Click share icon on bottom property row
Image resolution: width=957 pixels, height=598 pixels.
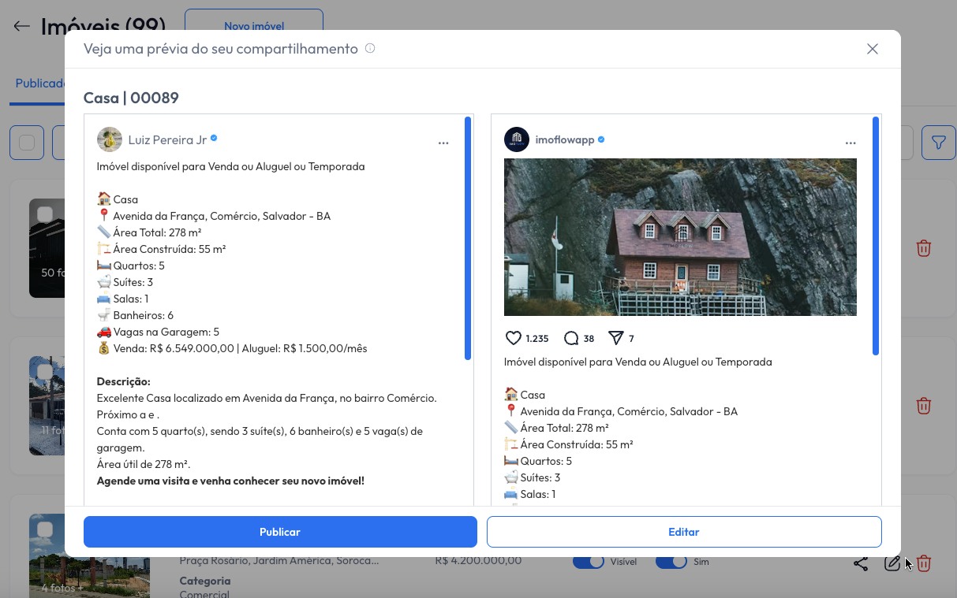(861, 563)
